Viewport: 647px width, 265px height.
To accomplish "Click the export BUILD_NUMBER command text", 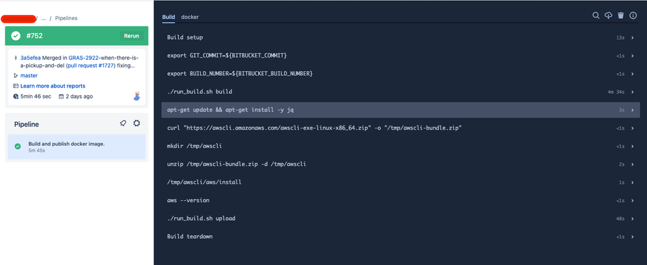I will 240,74.
